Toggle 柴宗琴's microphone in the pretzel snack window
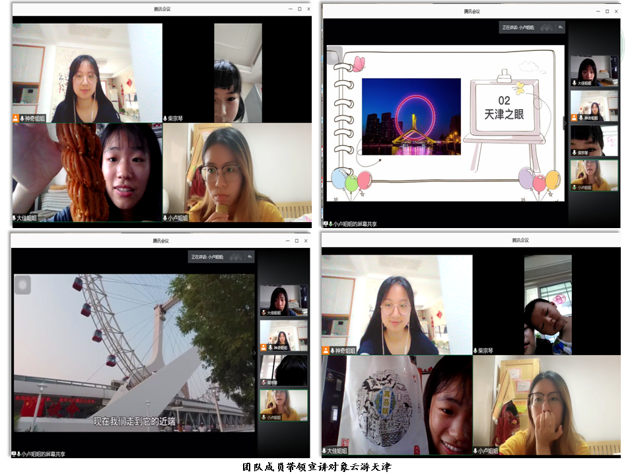Screen dimensions: 634x476 (165, 118)
